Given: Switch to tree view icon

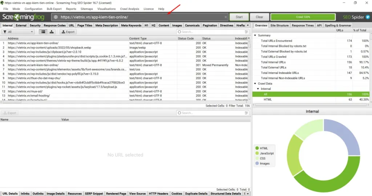Looking at the screenshot, I should pyautogui.click(x=52, y=32).
